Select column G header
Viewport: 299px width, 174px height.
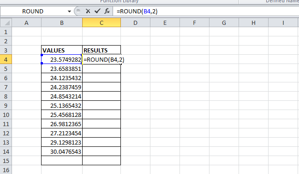tap(224, 23)
